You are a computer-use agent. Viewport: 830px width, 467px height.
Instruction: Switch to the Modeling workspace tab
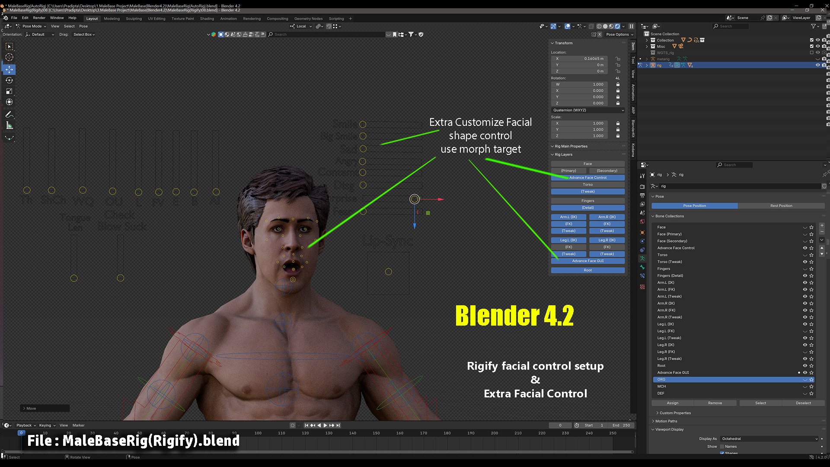pos(112,19)
